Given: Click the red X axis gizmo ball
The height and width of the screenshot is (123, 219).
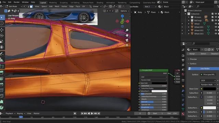Looking at the screenshot, I should pyautogui.click(x=128, y=21).
